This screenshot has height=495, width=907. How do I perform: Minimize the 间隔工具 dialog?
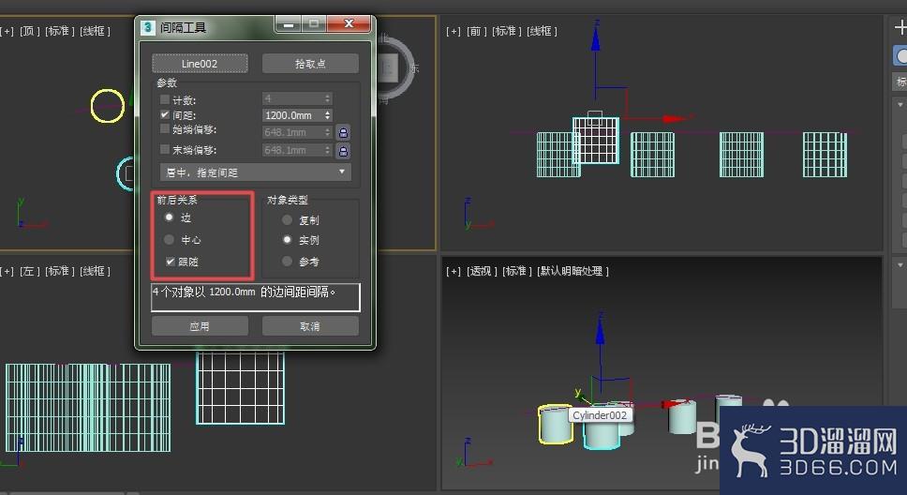(x=288, y=24)
